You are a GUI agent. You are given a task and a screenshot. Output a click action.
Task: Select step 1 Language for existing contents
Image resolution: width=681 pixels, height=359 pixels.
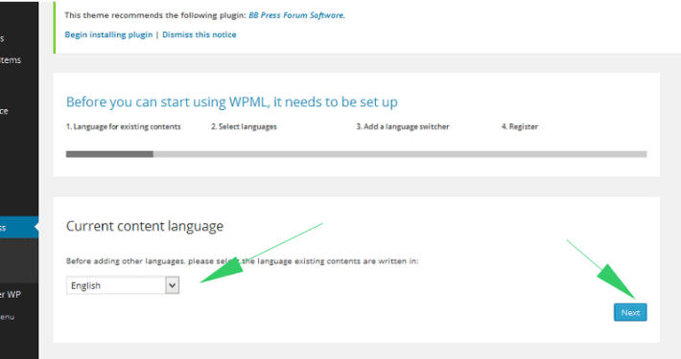[x=124, y=126]
